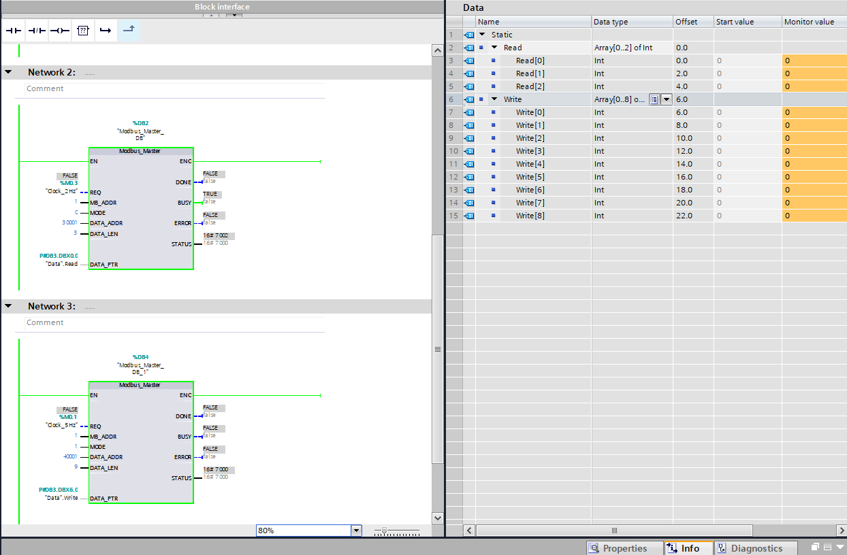Click the tag icon beside Read[0]
This screenshot has width=847, height=555.
click(x=469, y=61)
